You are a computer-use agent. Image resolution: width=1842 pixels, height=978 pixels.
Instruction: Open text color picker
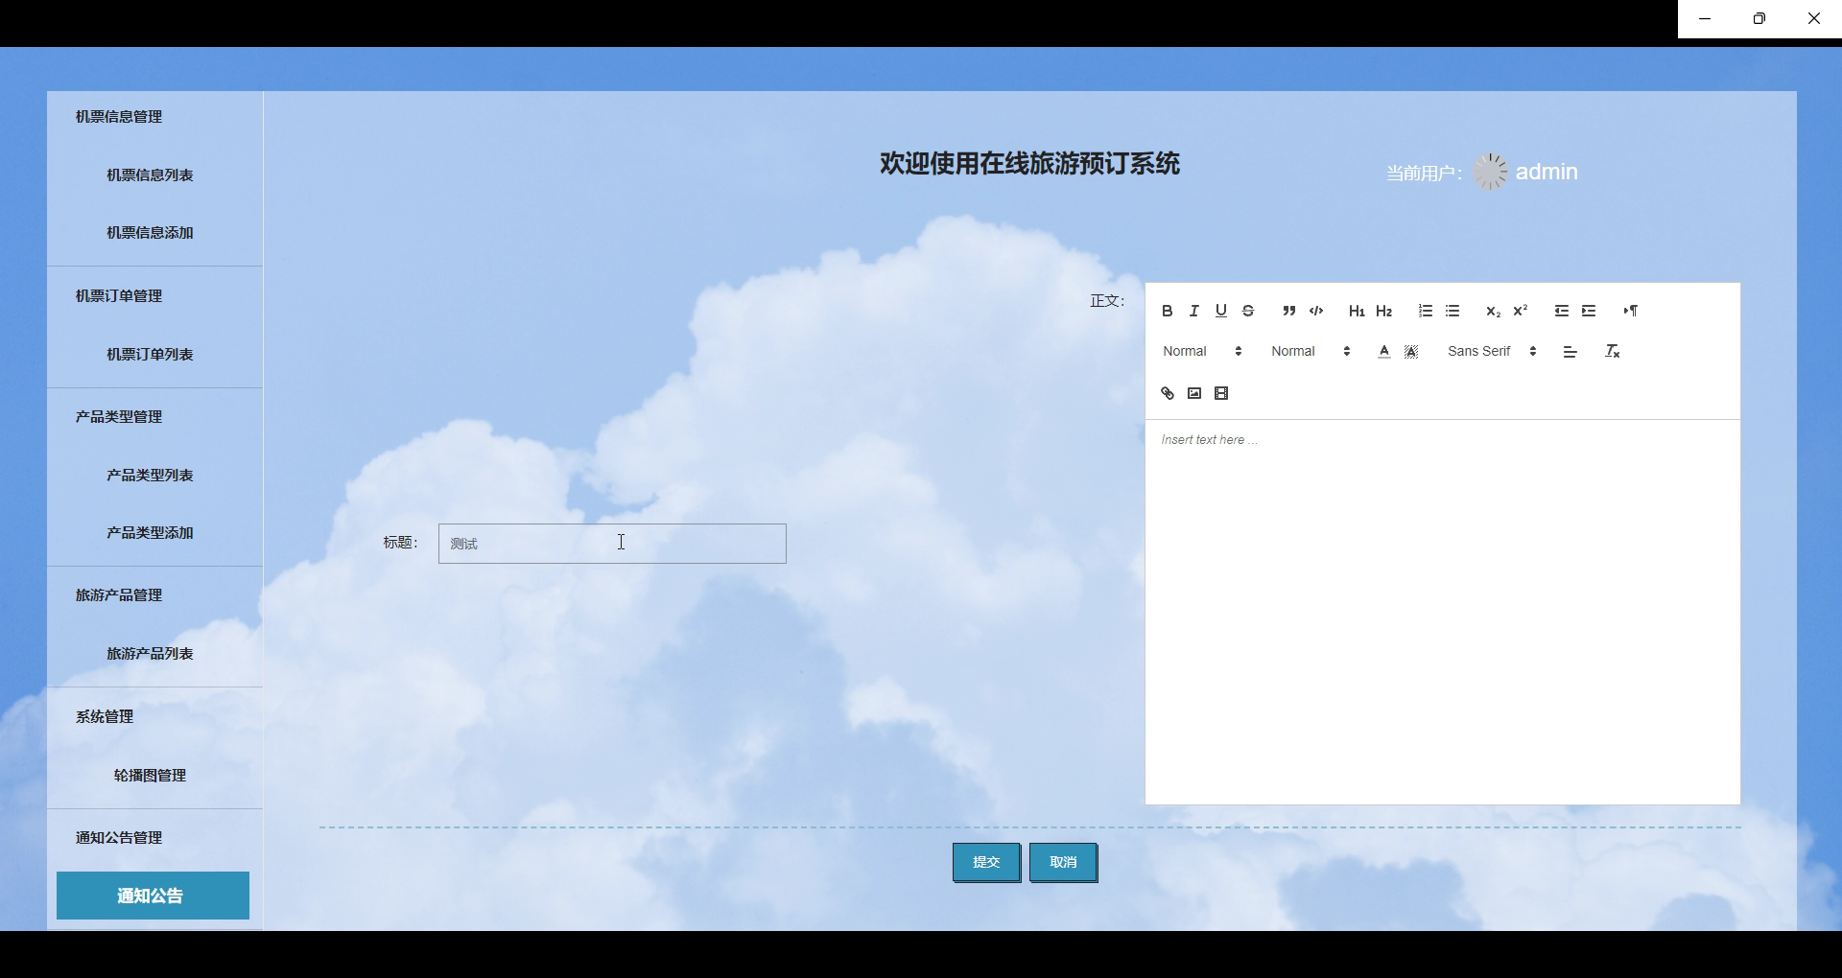click(x=1383, y=352)
